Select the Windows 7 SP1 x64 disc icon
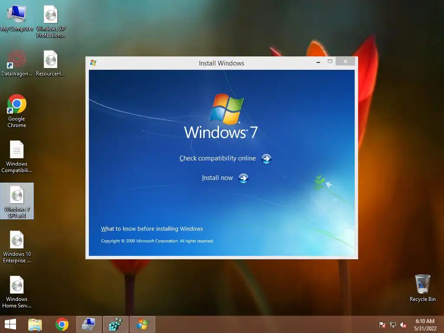Screen dimensions: 444x333 point(17,201)
